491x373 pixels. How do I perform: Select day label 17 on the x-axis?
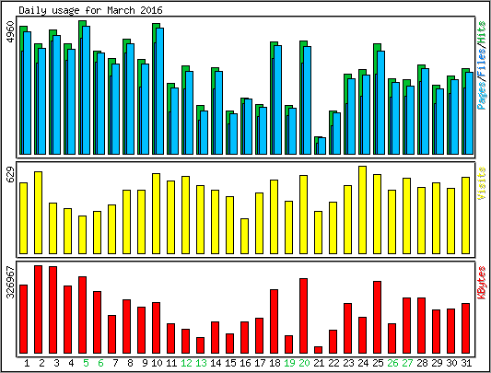260,363
